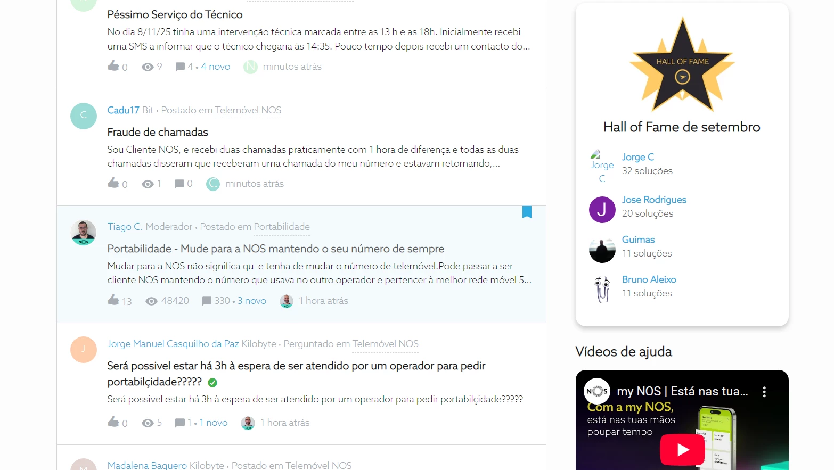Jump to '1 novo' reply
The width and height of the screenshot is (834, 470).
click(214, 423)
